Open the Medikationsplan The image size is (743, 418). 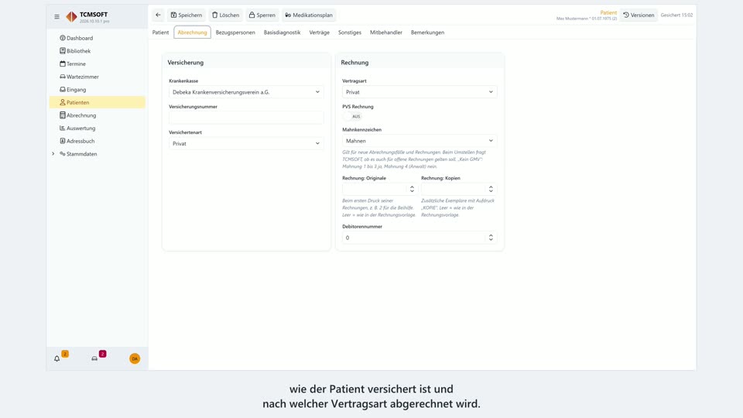pos(309,15)
